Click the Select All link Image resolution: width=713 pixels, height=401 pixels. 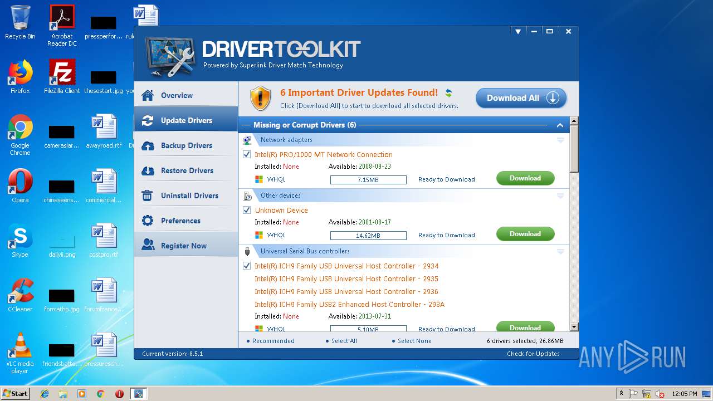(x=344, y=341)
